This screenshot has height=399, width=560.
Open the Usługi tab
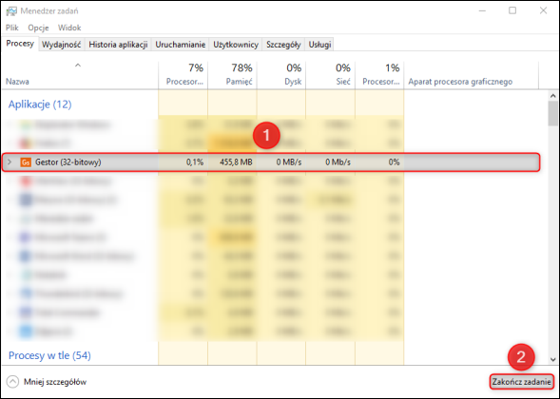pyautogui.click(x=319, y=45)
